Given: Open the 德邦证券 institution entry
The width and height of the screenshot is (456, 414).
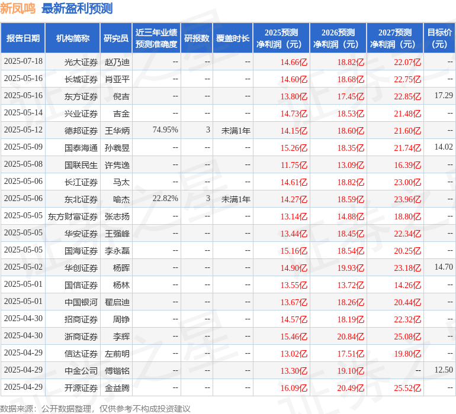Looking at the screenshot, I should (81, 131).
